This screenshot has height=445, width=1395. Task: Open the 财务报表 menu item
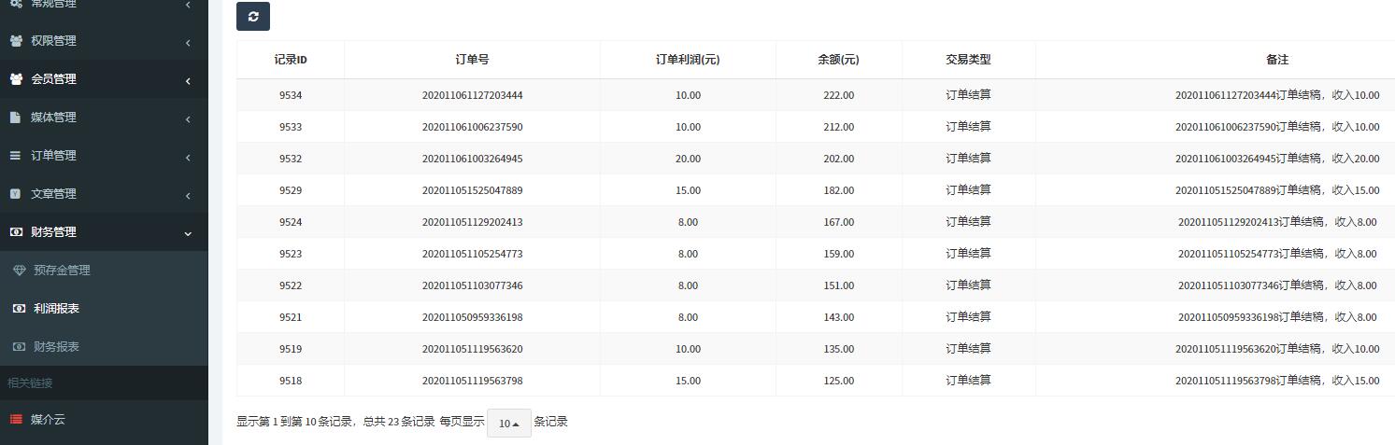(x=56, y=347)
